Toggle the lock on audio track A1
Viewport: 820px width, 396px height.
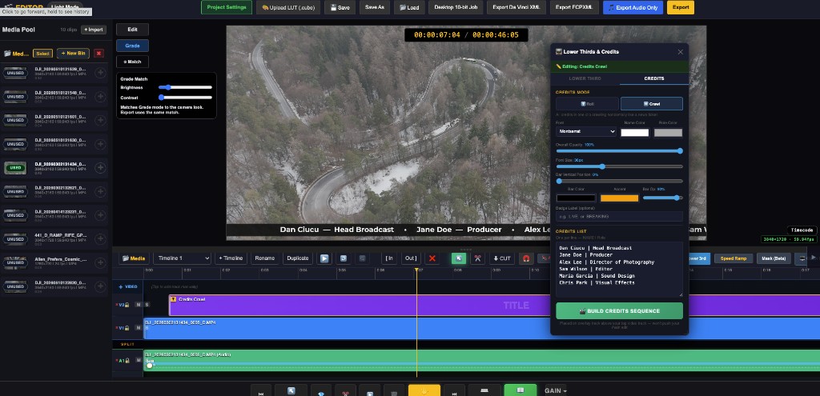coord(127,360)
